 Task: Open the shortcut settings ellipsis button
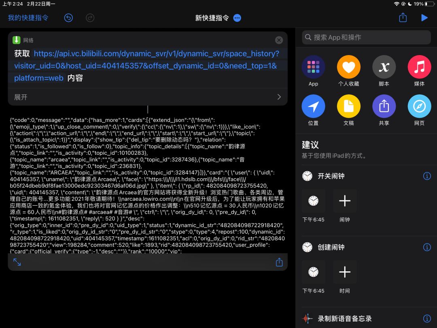point(237,18)
